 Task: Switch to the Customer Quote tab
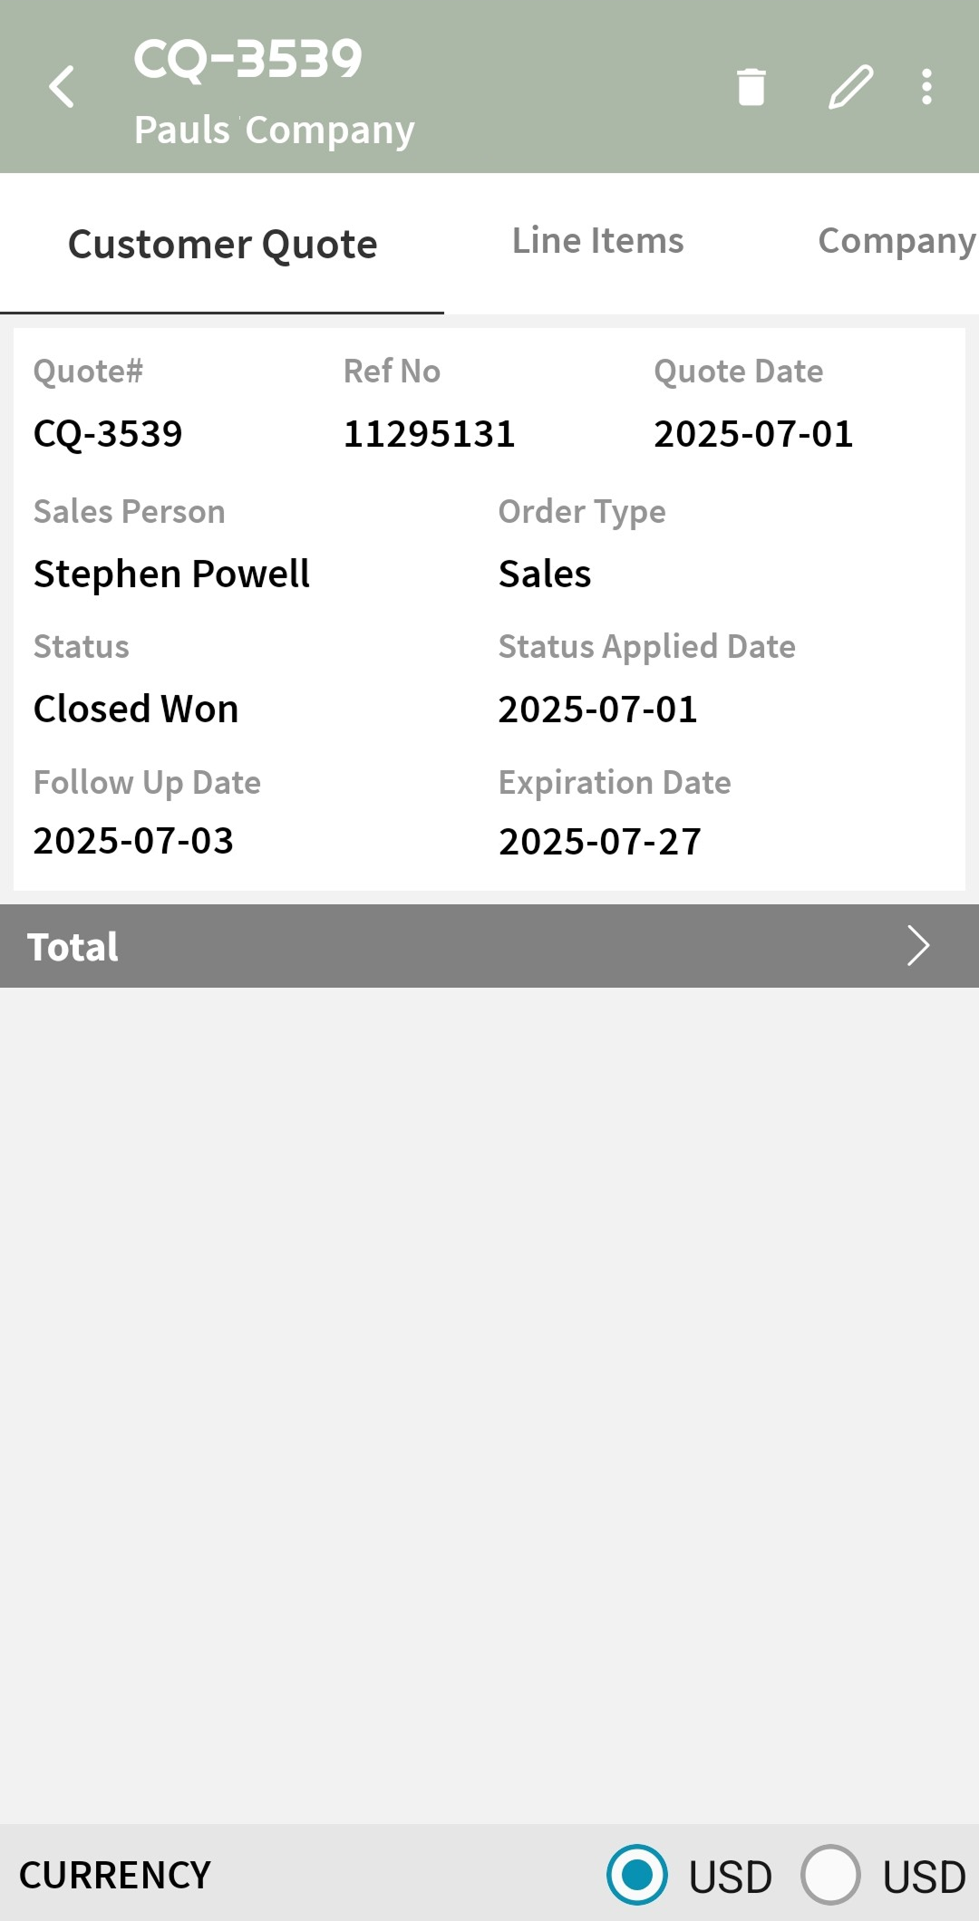pos(222,245)
